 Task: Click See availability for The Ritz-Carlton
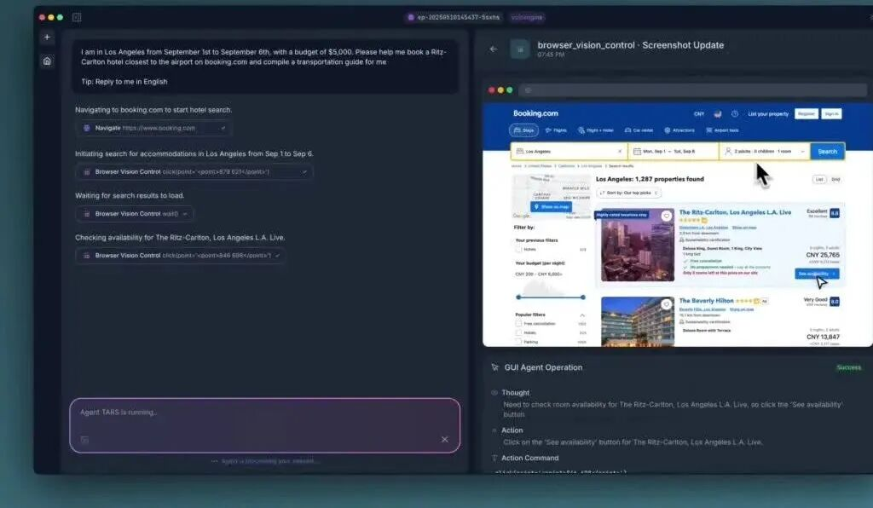[817, 274]
